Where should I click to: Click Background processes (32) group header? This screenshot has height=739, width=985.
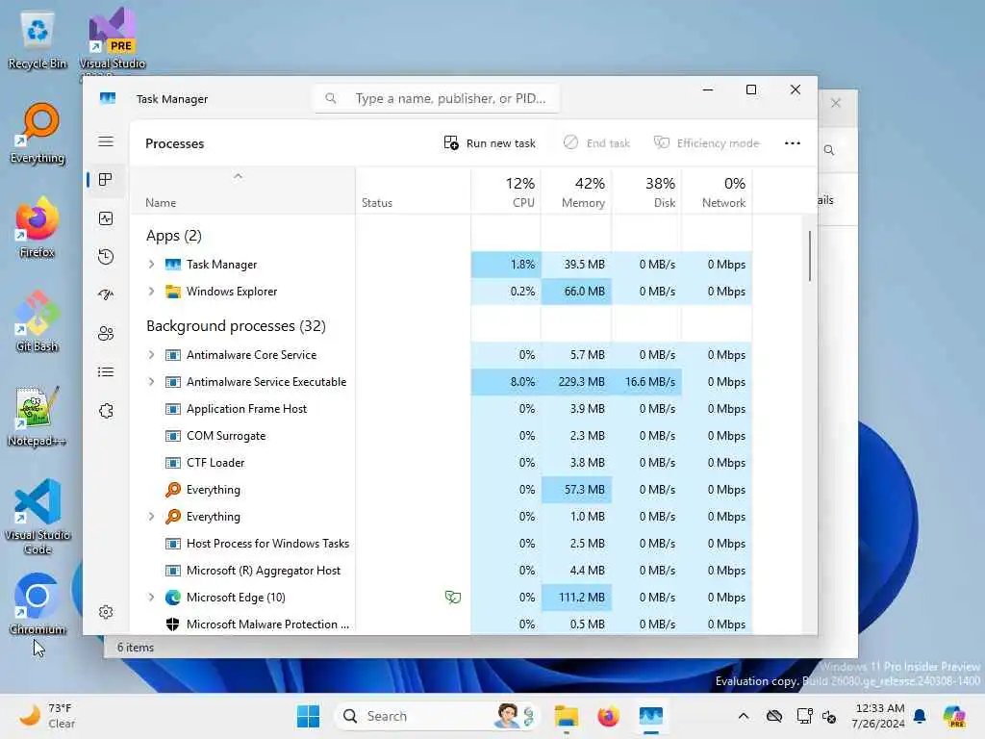[x=236, y=326]
